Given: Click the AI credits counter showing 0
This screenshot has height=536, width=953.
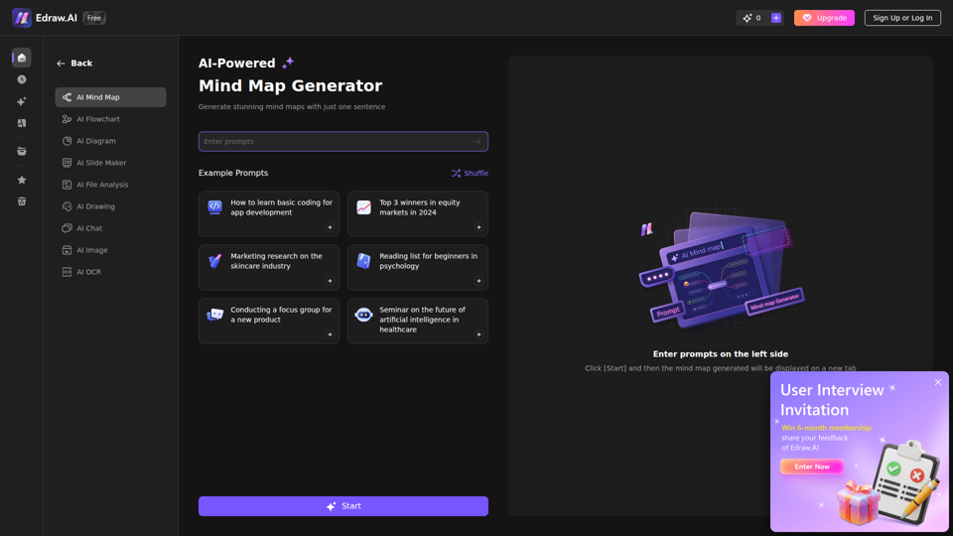Looking at the screenshot, I should pyautogui.click(x=751, y=18).
